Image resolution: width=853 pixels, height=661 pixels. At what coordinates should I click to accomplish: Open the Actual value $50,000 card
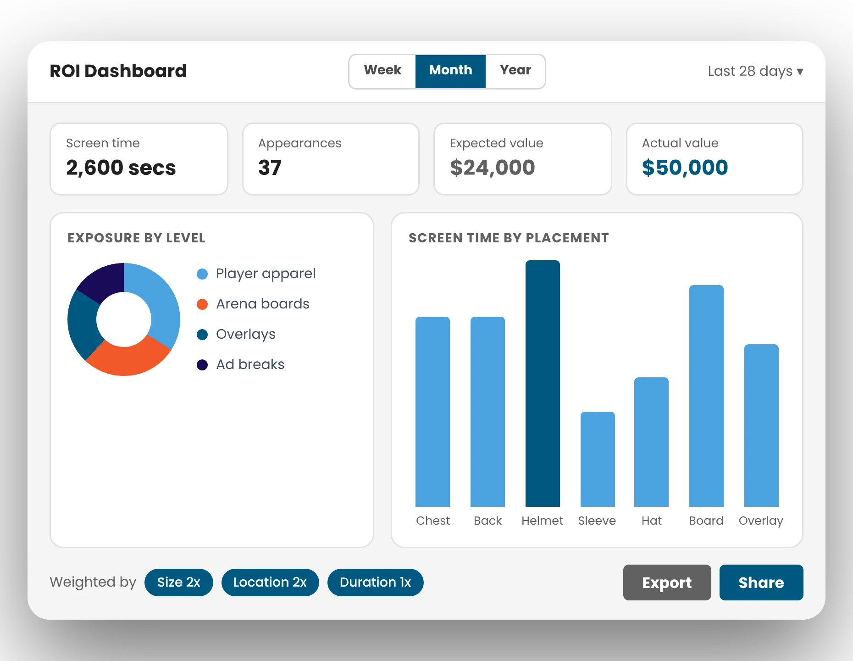click(715, 159)
